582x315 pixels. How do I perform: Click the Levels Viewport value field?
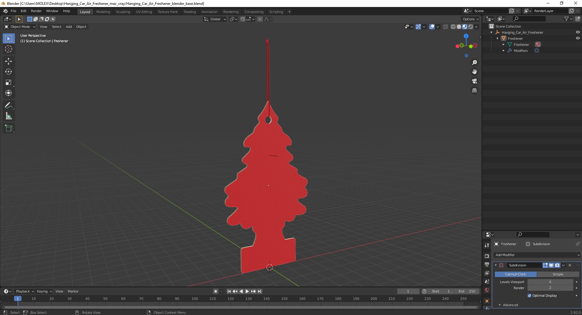point(550,282)
